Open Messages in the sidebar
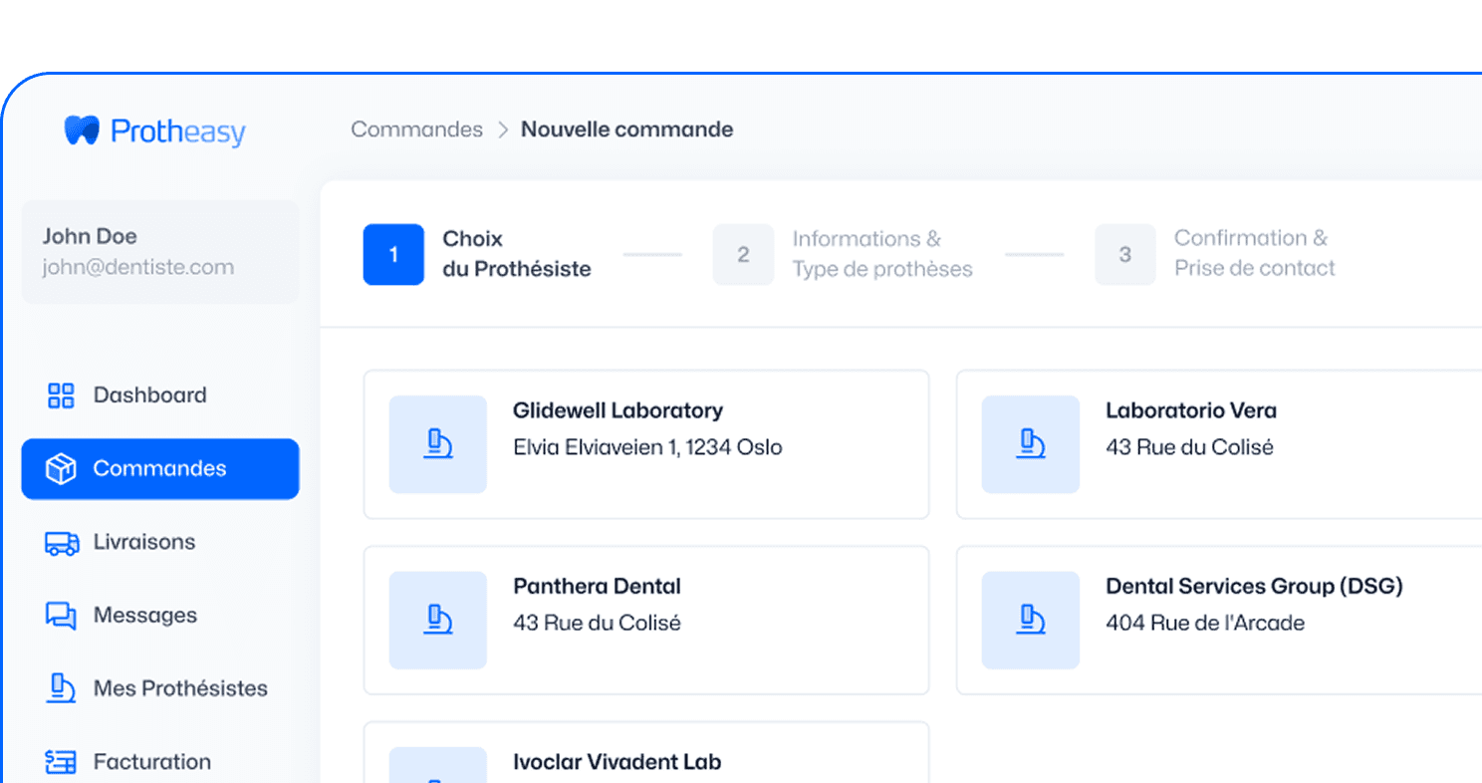Viewport: 1482px width, 783px height. (160, 616)
